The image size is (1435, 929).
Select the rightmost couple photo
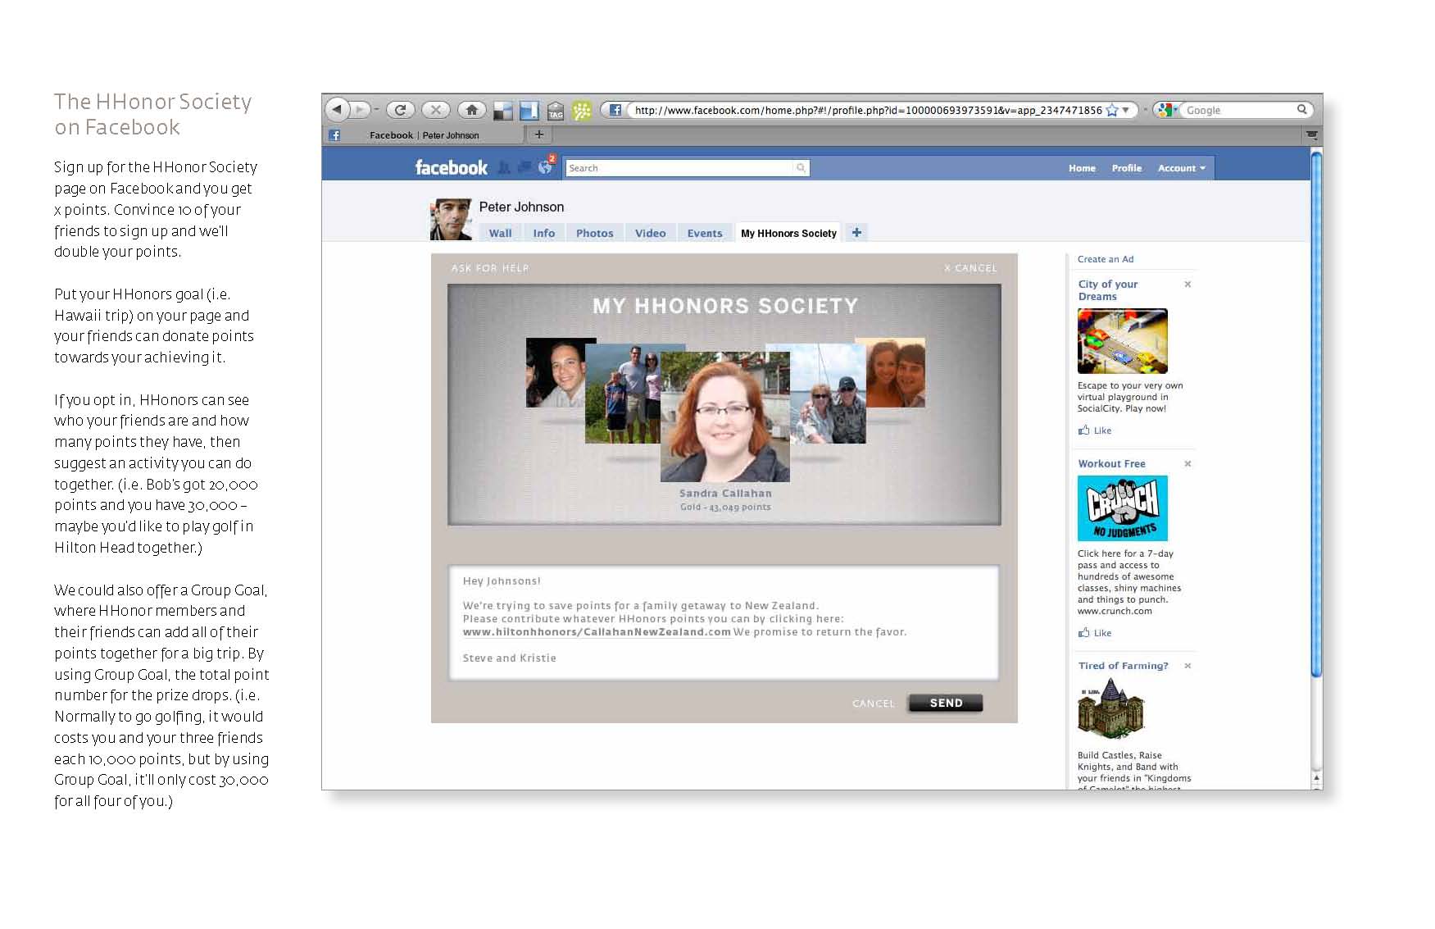tap(896, 372)
